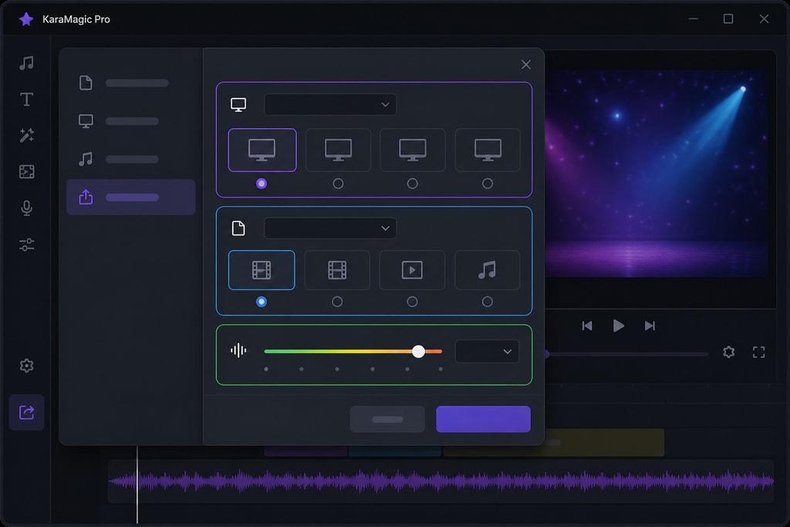
Task: Click the export share icon in left sidebar
Action: pos(27,412)
